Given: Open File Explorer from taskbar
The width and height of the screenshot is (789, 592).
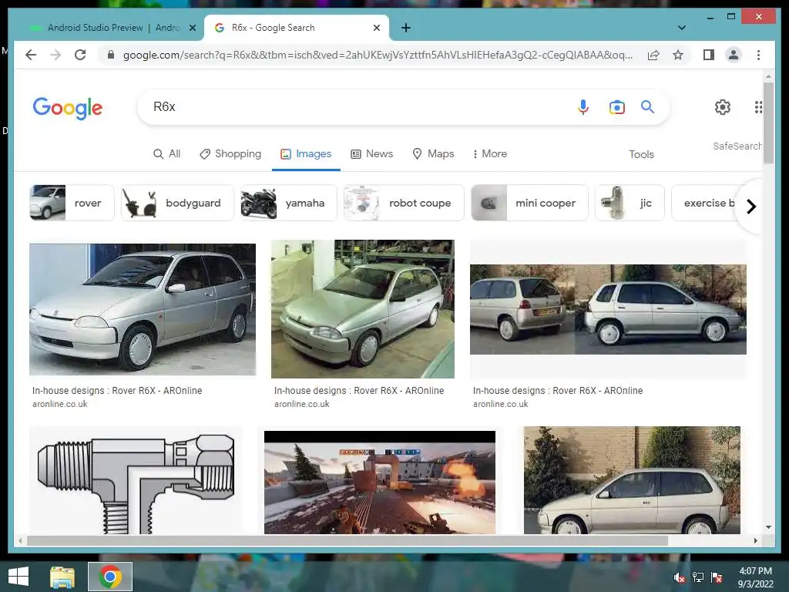Looking at the screenshot, I should (x=62, y=577).
